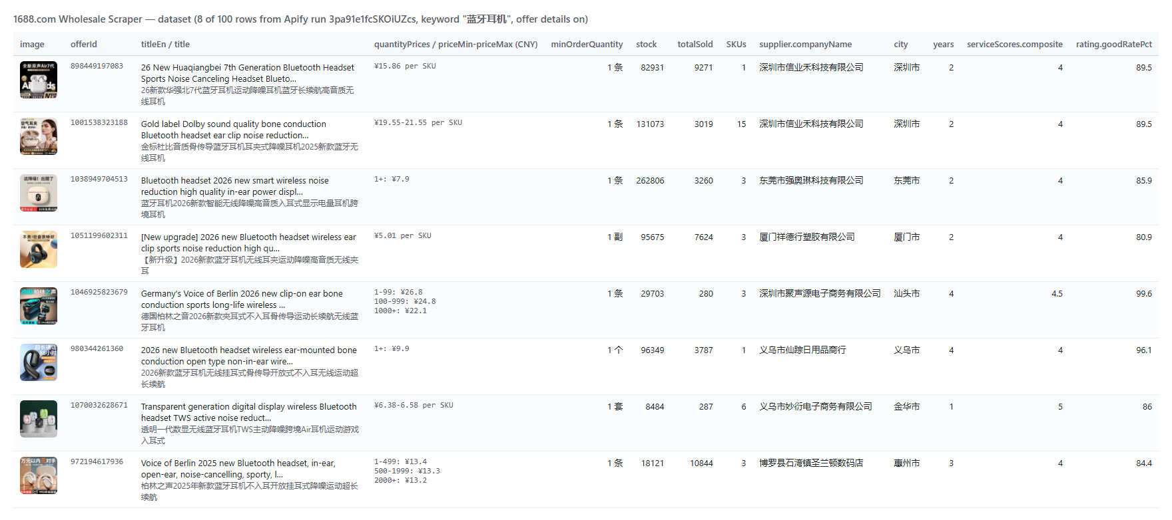Click the years column header

coord(943,45)
